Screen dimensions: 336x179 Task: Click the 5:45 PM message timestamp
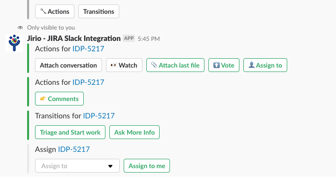[149, 39]
